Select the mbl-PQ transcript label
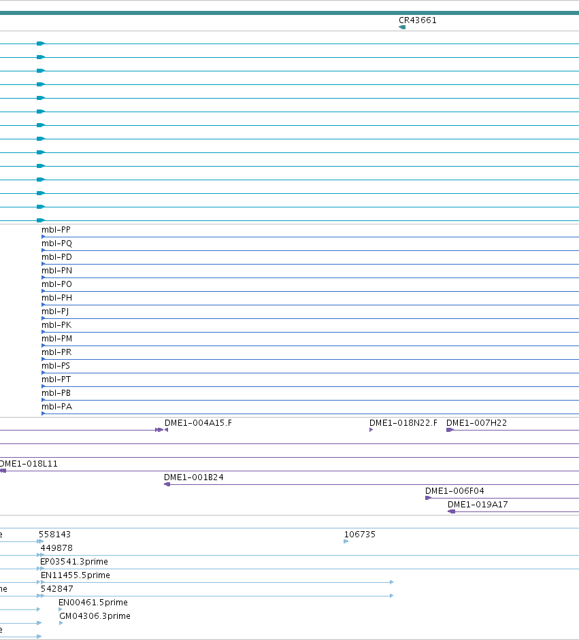 pos(56,243)
